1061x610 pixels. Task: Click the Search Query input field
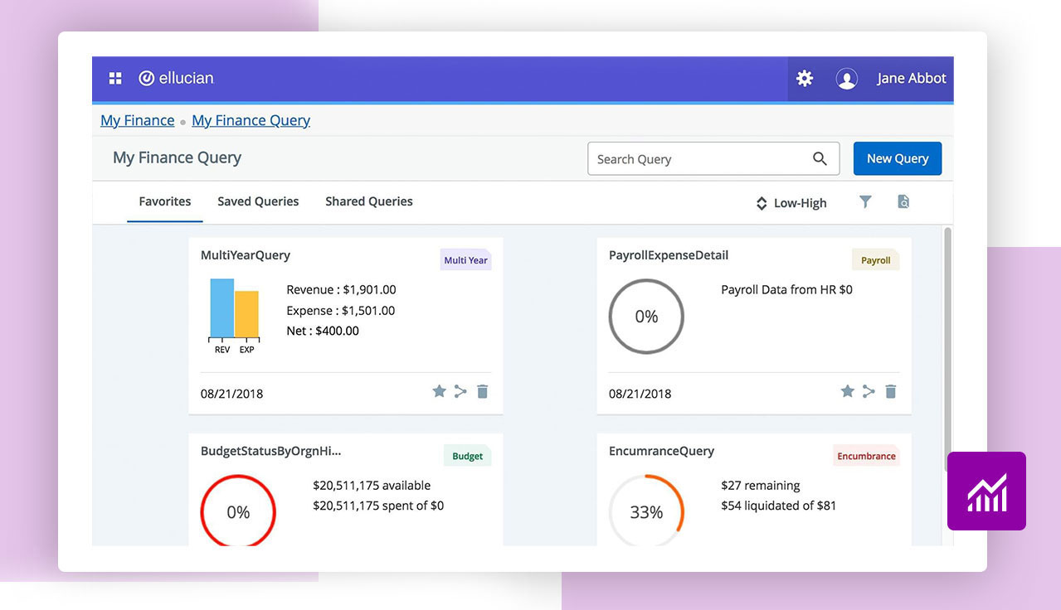pos(697,159)
